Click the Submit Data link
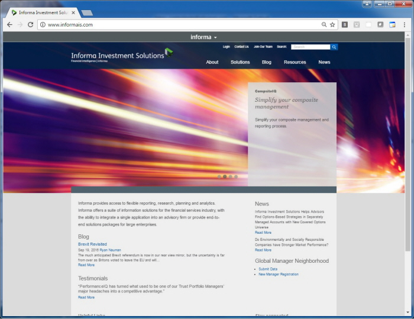The height and width of the screenshot is (319, 414). click(x=268, y=269)
